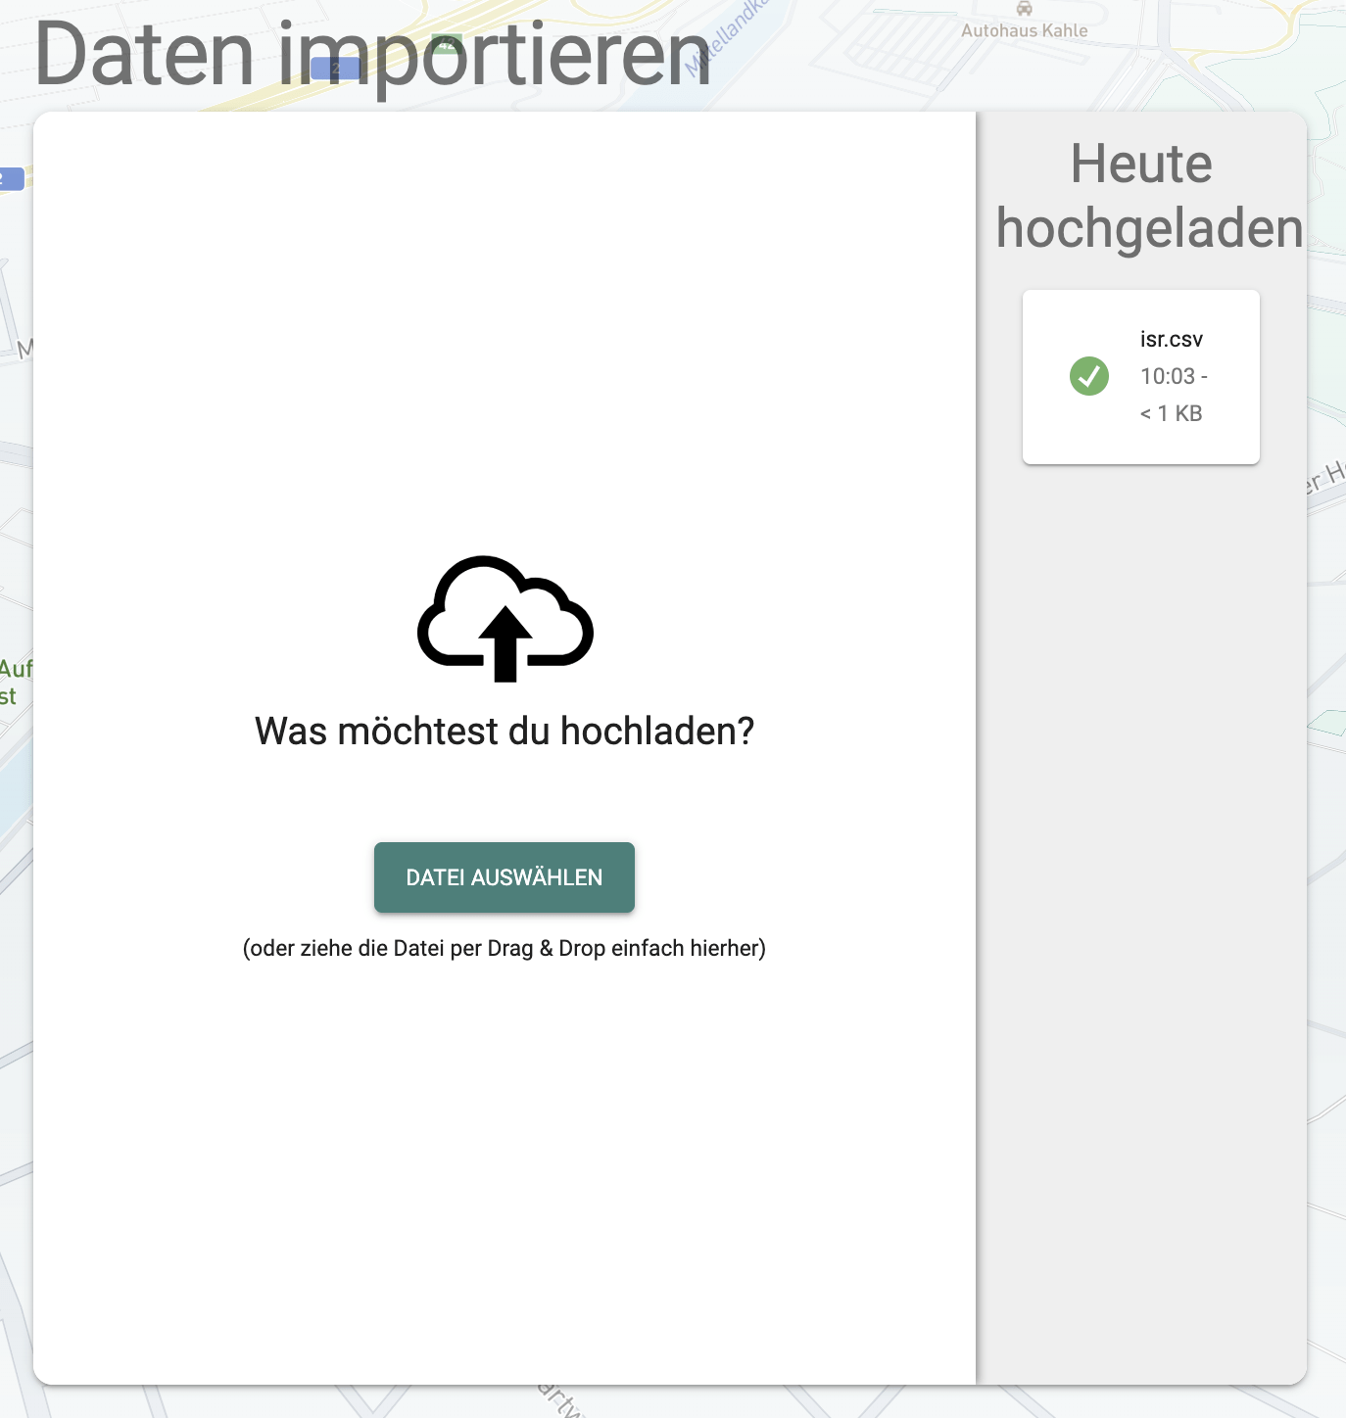Select the green checkmark on isr.csv card
Viewport: 1346px width, 1418px height.
click(x=1090, y=376)
